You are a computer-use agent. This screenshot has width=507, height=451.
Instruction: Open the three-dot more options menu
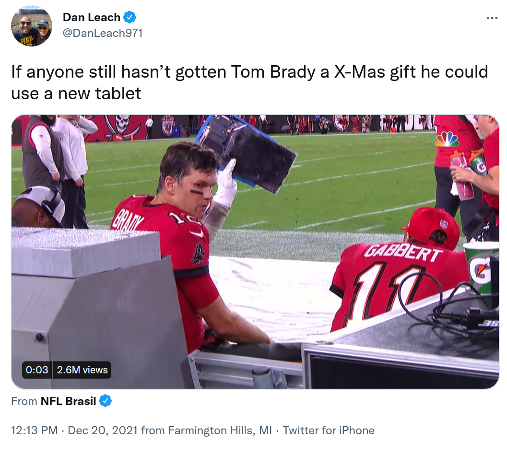pos(492,18)
